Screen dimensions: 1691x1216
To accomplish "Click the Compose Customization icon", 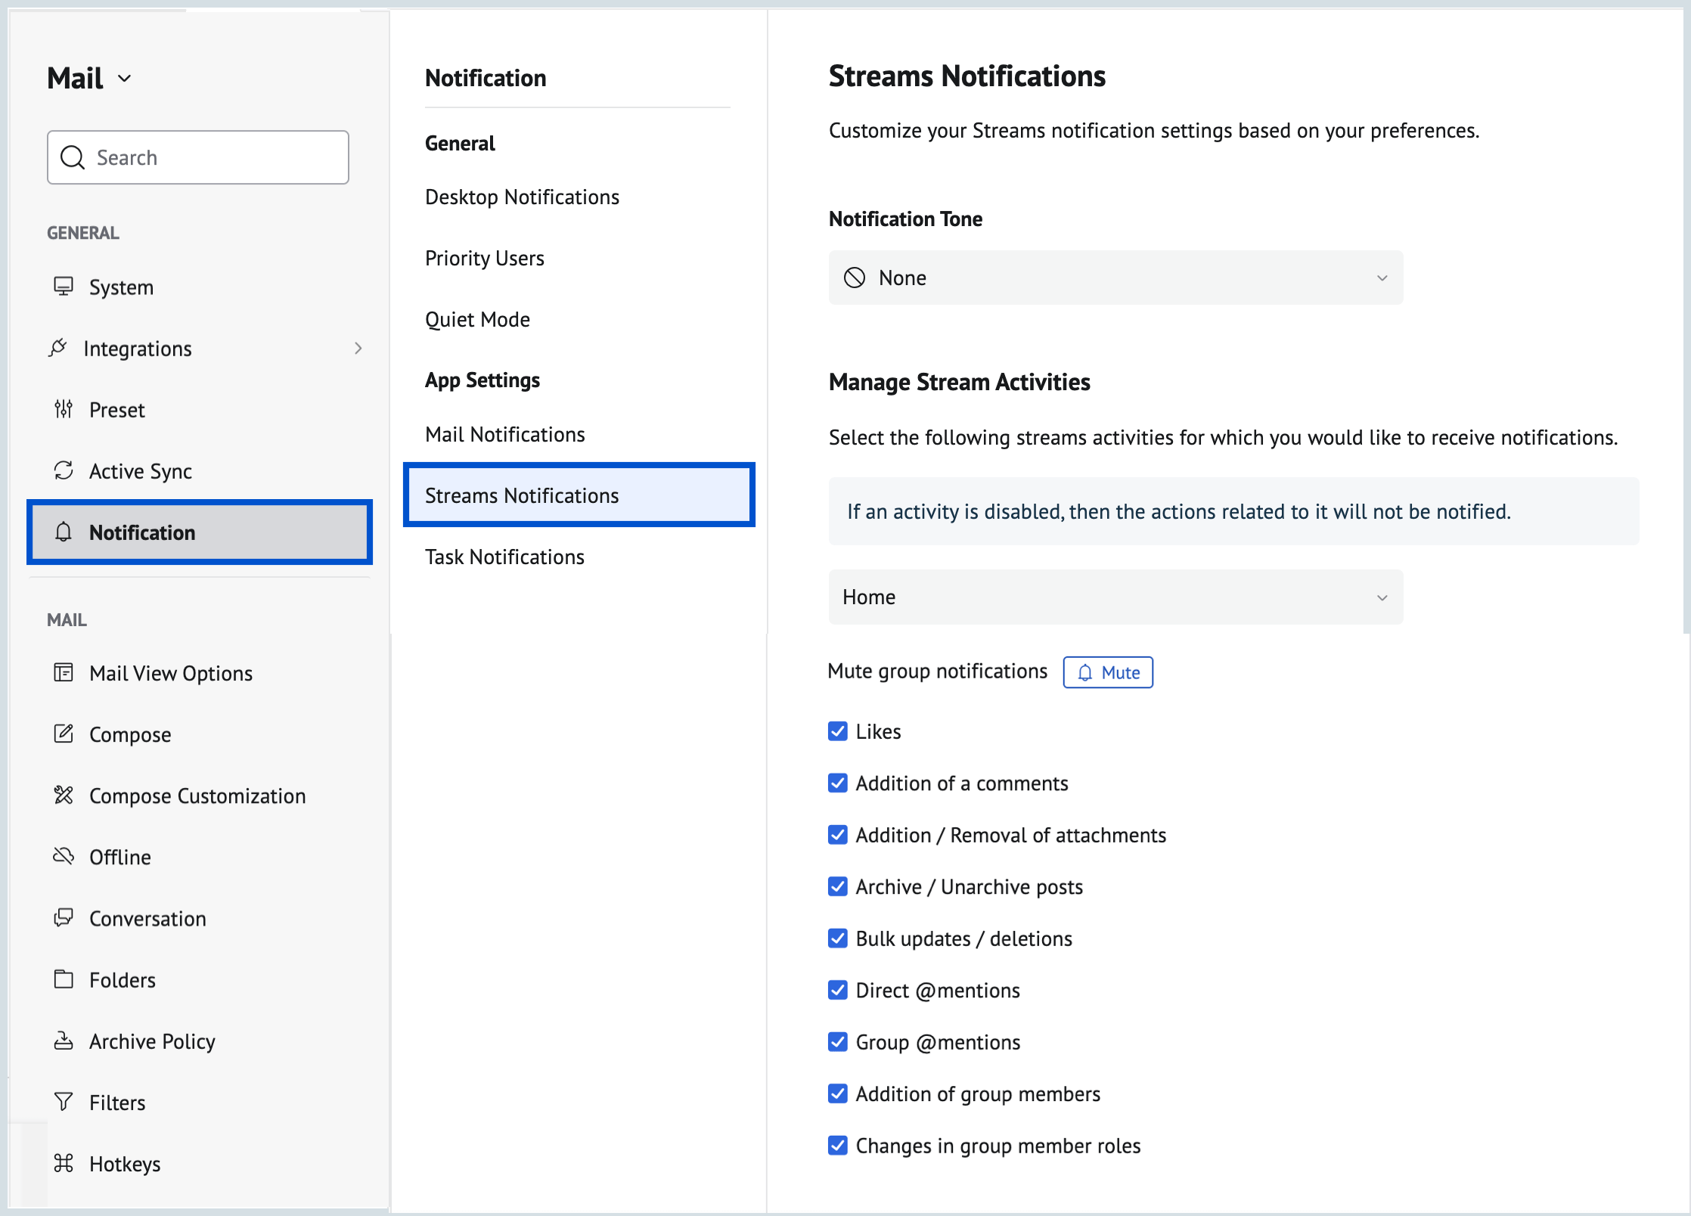I will point(64,796).
